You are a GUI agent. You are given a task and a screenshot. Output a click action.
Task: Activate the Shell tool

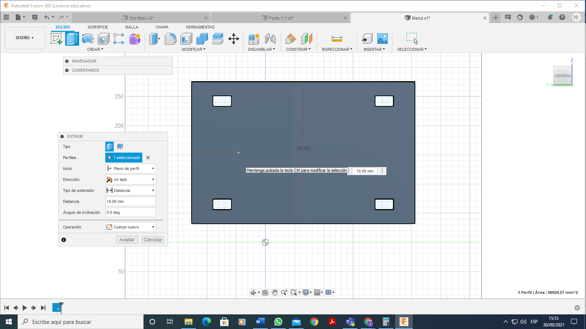click(186, 38)
